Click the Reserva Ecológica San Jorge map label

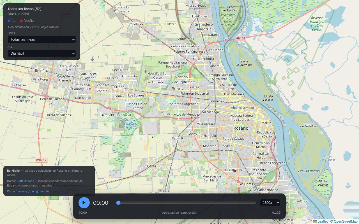click(x=130, y=123)
